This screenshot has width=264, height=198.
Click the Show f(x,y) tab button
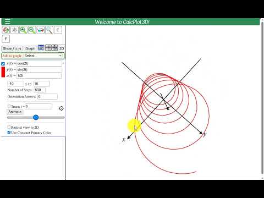[12, 48]
